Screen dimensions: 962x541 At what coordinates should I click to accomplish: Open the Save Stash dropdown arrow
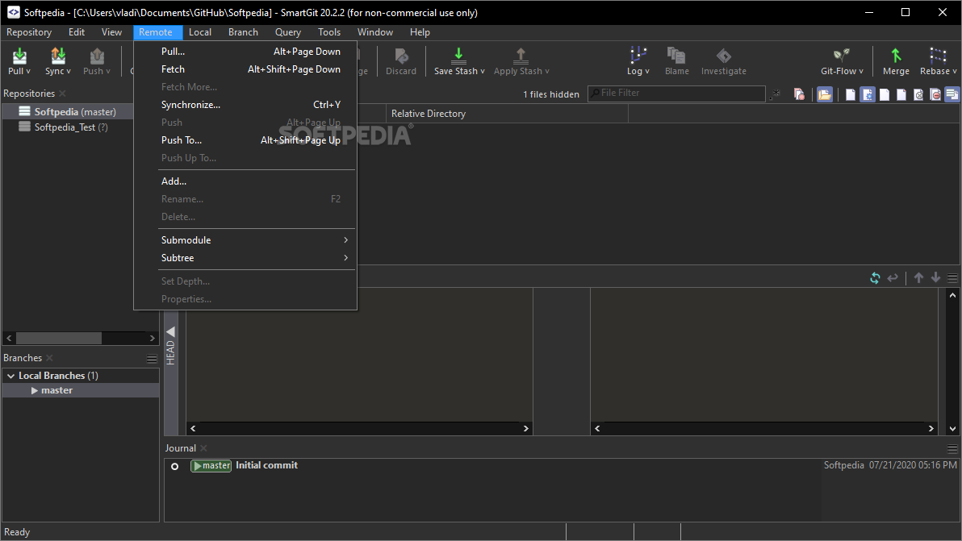483,72
